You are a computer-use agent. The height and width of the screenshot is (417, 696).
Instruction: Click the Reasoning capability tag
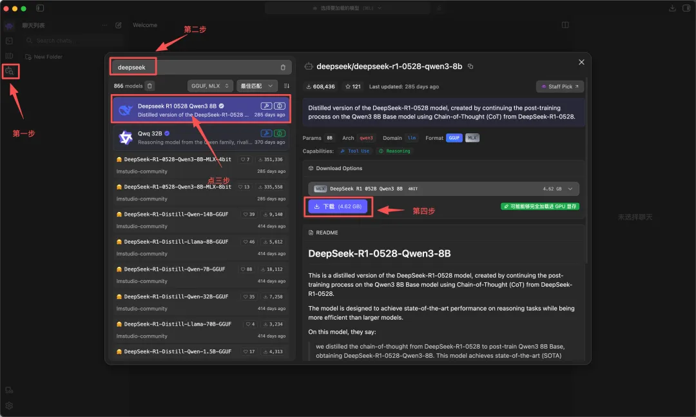(394, 151)
